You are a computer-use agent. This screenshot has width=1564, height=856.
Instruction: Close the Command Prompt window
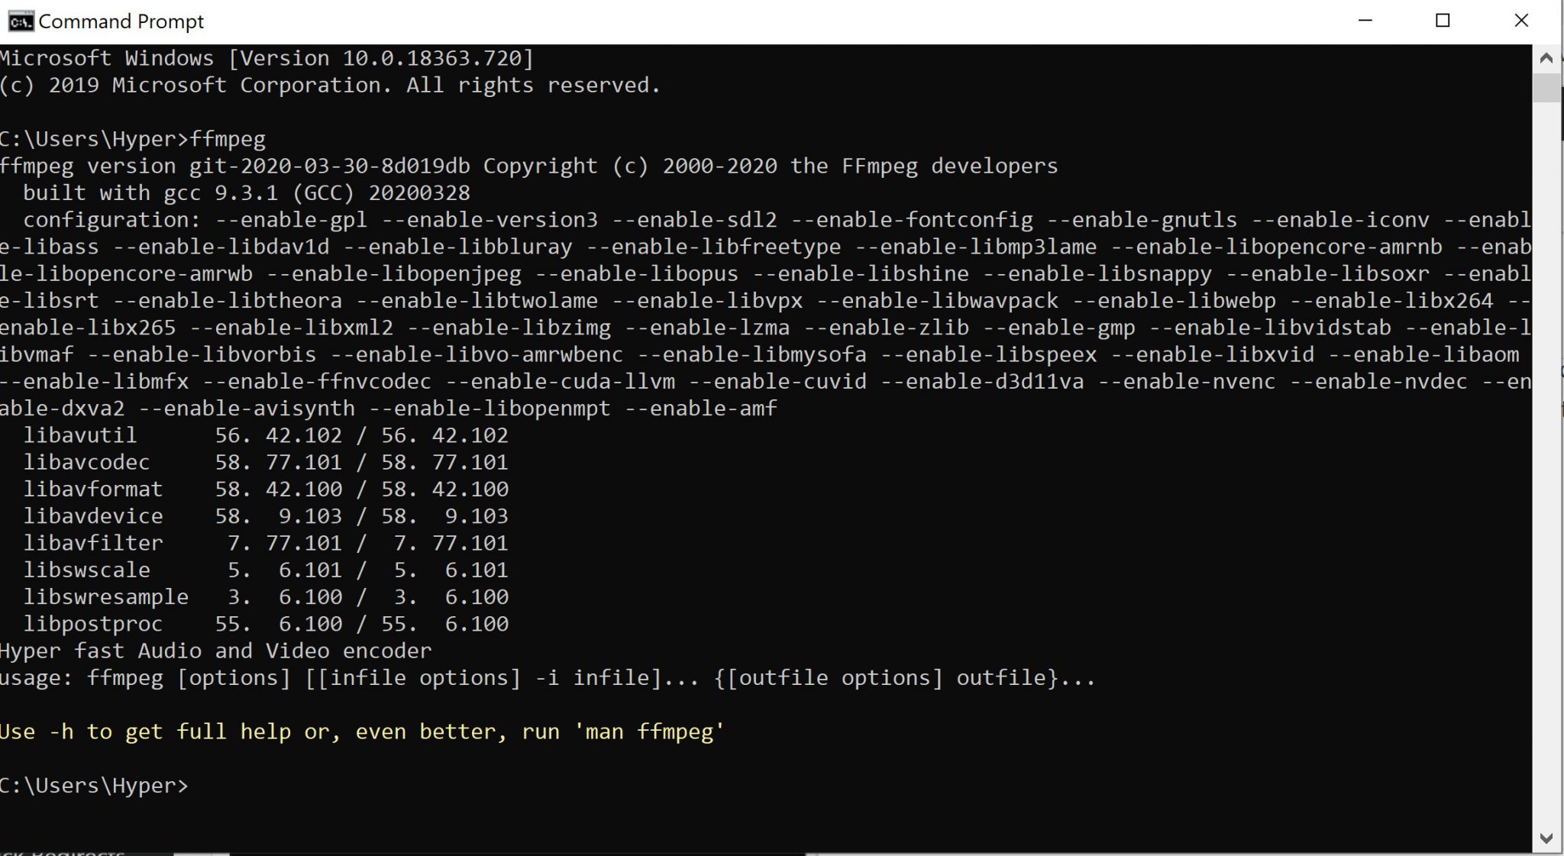(1520, 21)
